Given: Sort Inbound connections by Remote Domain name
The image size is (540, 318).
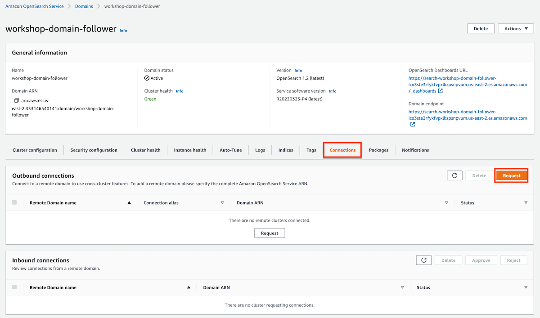Looking at the screenshot, I should (189, 287).
